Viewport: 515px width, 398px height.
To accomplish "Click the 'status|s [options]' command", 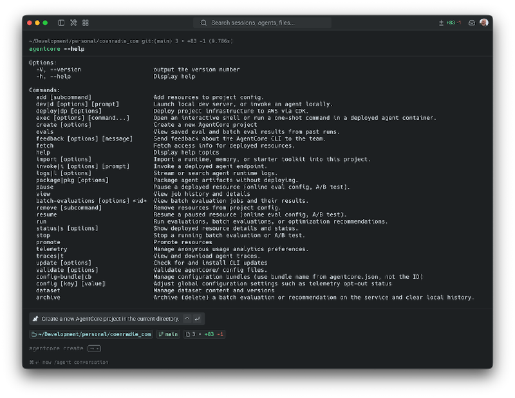I will point(67,229).
